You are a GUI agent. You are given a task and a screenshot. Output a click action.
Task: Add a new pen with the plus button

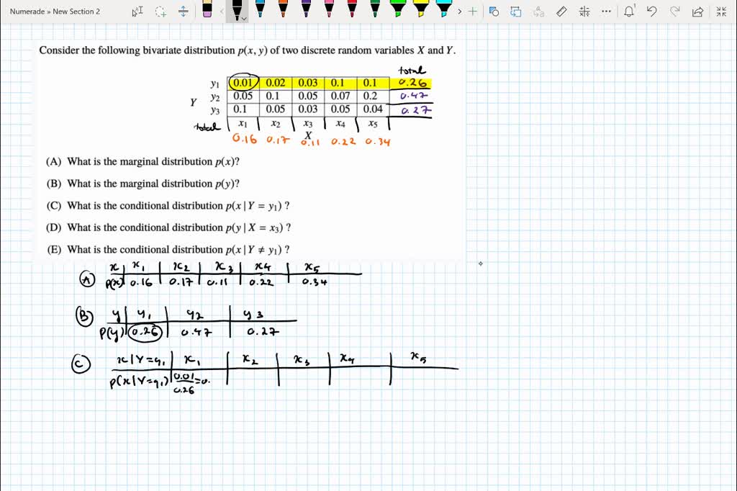click(x=472, y=11)
